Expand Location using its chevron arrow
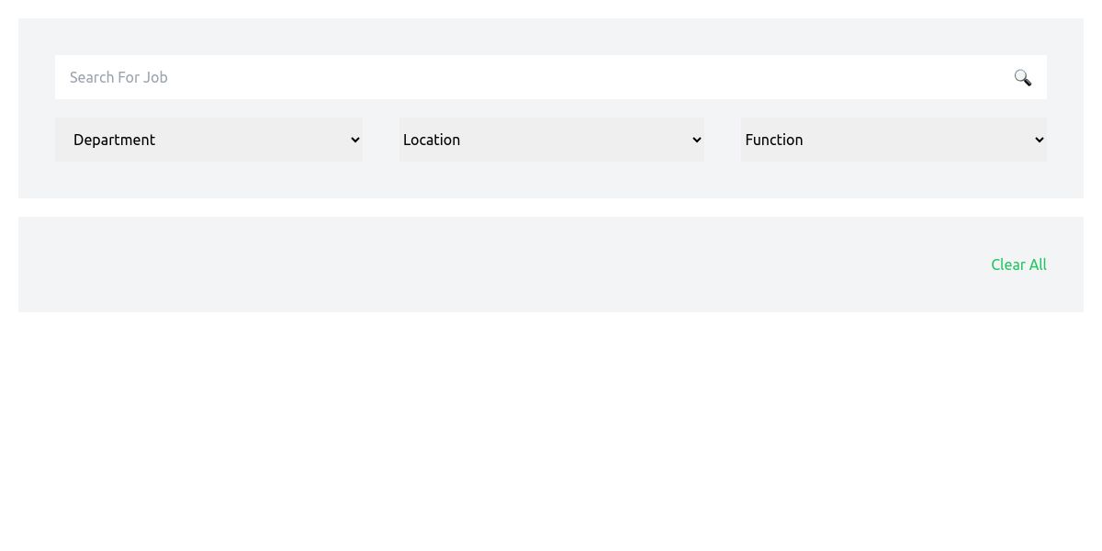 [x=696, y=140]
